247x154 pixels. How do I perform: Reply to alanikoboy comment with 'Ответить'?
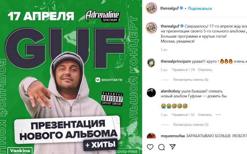[205, 115]
